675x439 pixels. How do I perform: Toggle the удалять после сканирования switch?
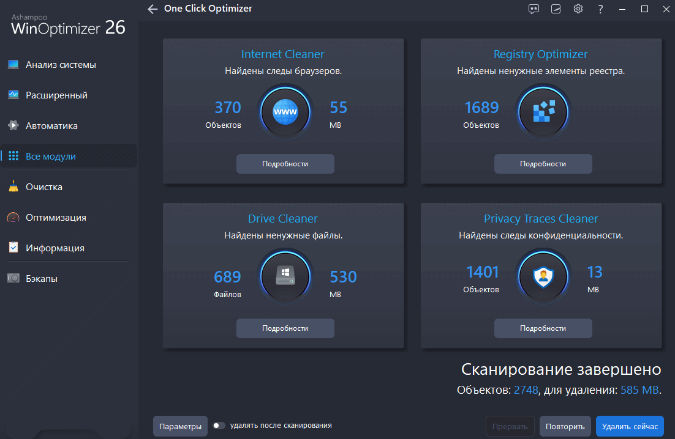(219, 426)
